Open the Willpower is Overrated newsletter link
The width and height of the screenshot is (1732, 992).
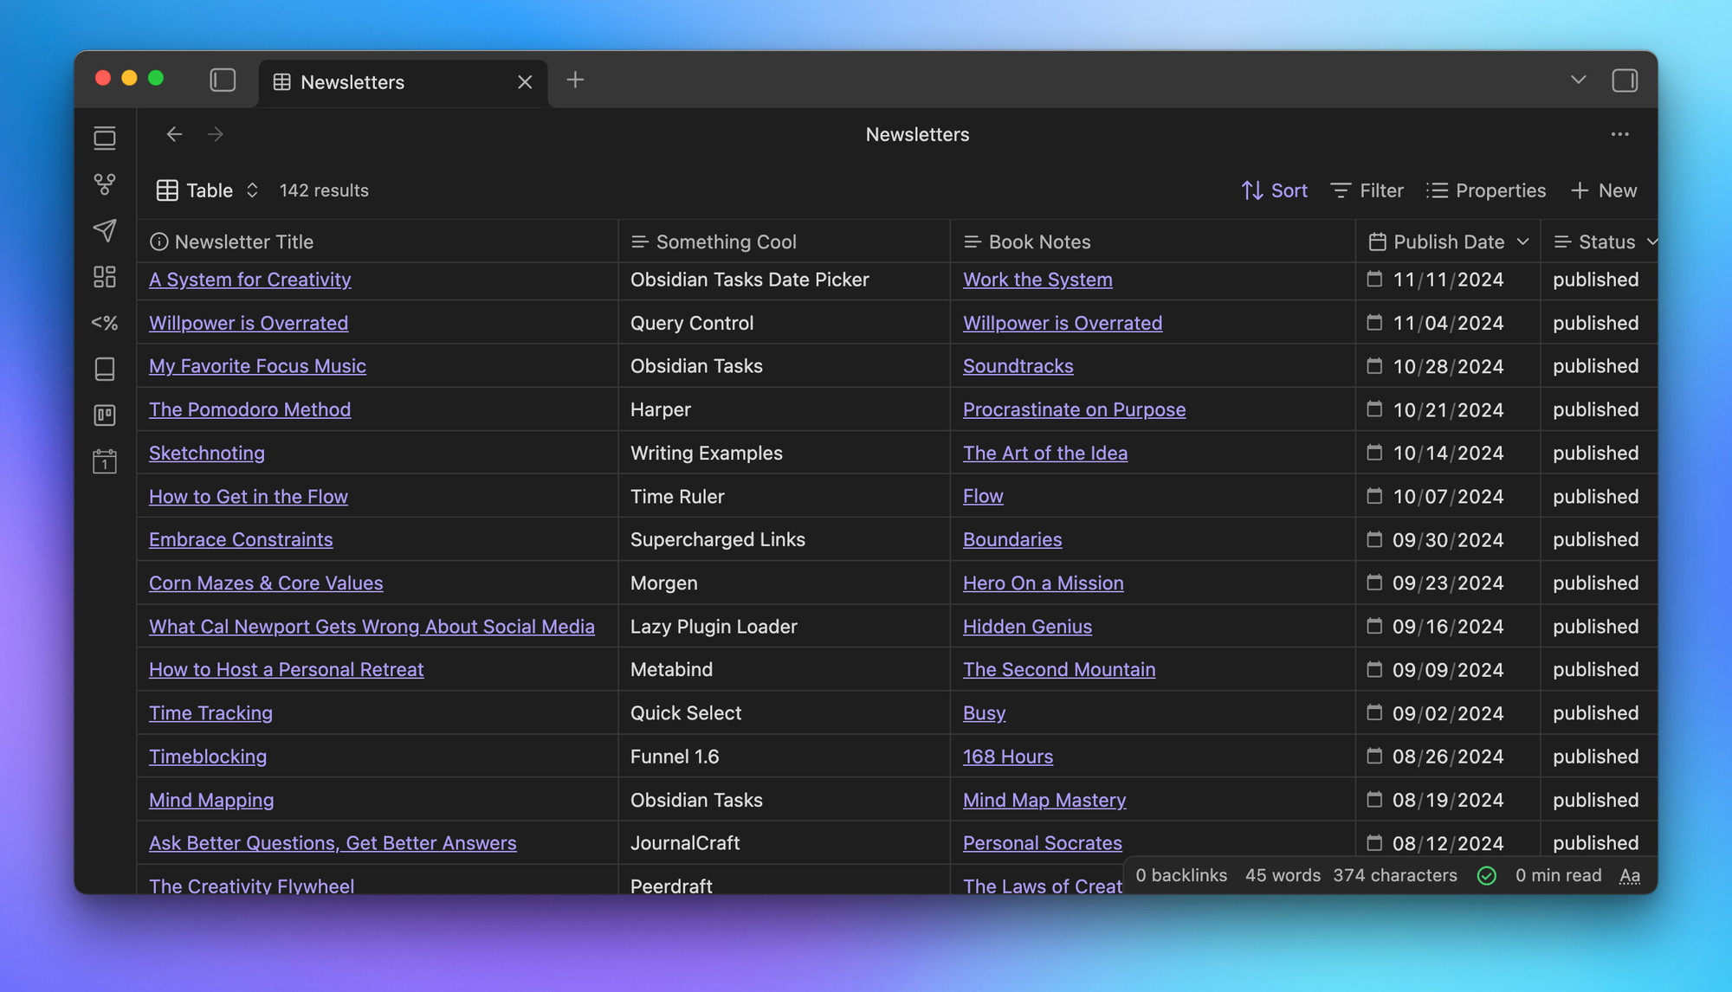point(249,323)
